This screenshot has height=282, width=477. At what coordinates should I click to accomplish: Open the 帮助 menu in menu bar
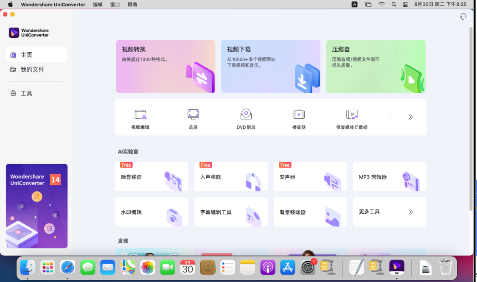[132, 5]
